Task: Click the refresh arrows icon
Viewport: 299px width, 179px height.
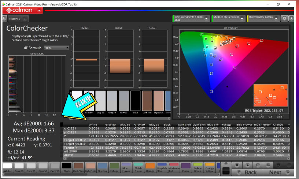Action: coord(279,165)
